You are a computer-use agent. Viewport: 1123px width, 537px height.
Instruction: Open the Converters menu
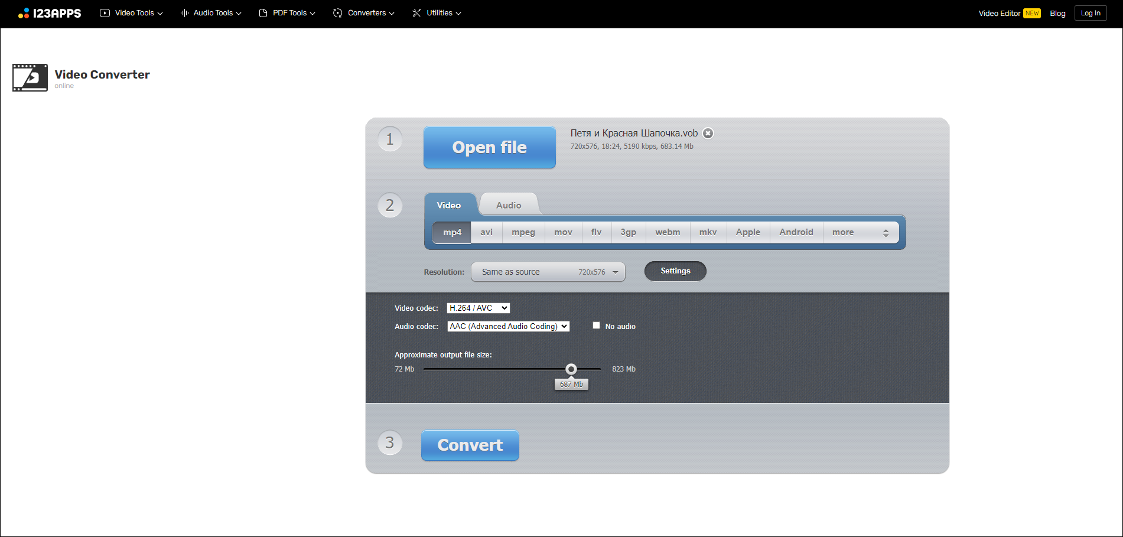(363, 13)
